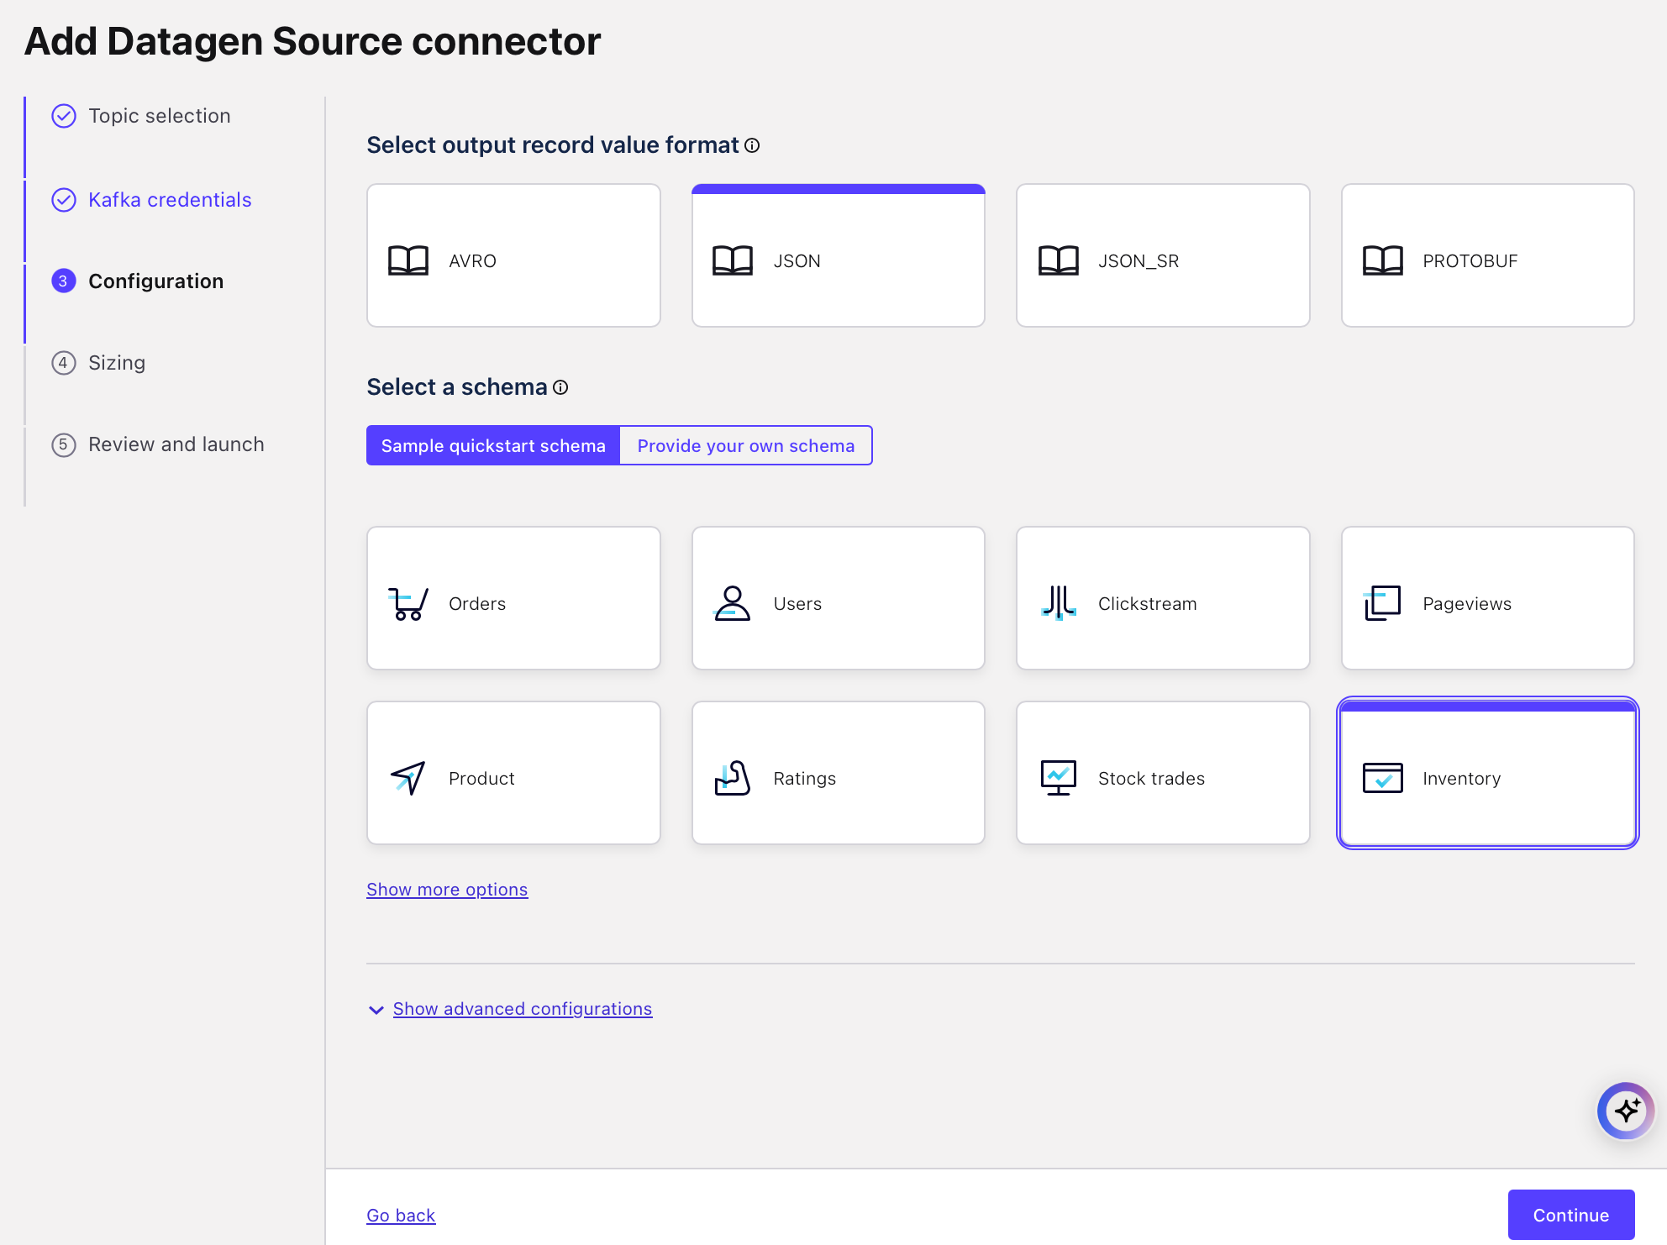Viewport: 1667px width, 1245px height.
Task: Click the Stock trades monitor icon
Action: point(1058,778)
